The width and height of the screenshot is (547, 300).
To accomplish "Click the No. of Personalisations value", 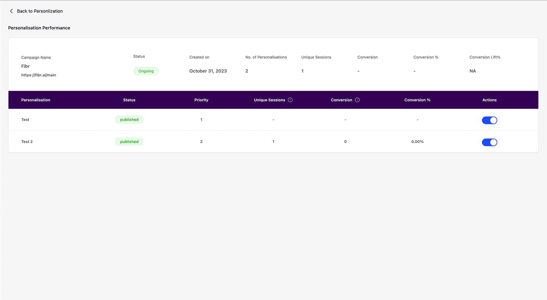I will (x=247, y=71).
